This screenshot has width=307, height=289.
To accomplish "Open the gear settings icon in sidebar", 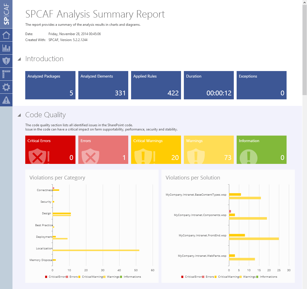I will [x=6, y=87].
